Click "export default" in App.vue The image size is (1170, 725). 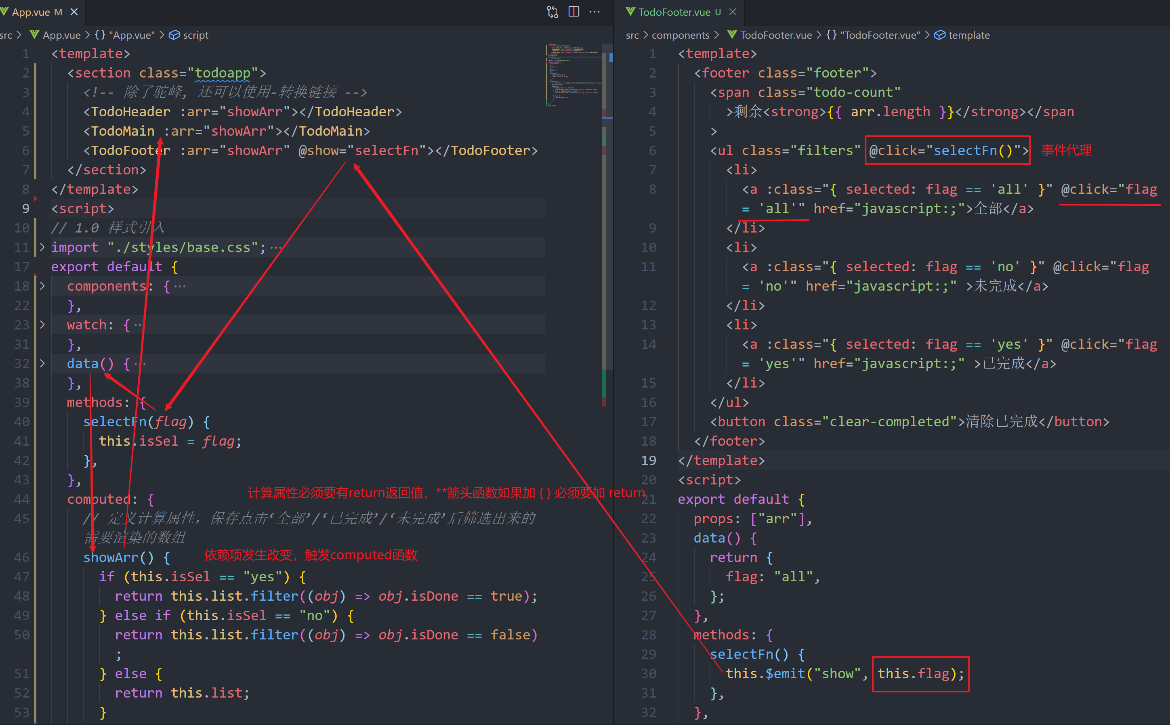pos(107,266)
